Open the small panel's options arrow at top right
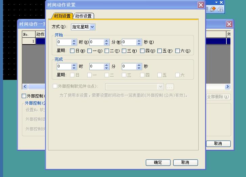Viewport: 246px width, 177px height. [x=216, y=2]
